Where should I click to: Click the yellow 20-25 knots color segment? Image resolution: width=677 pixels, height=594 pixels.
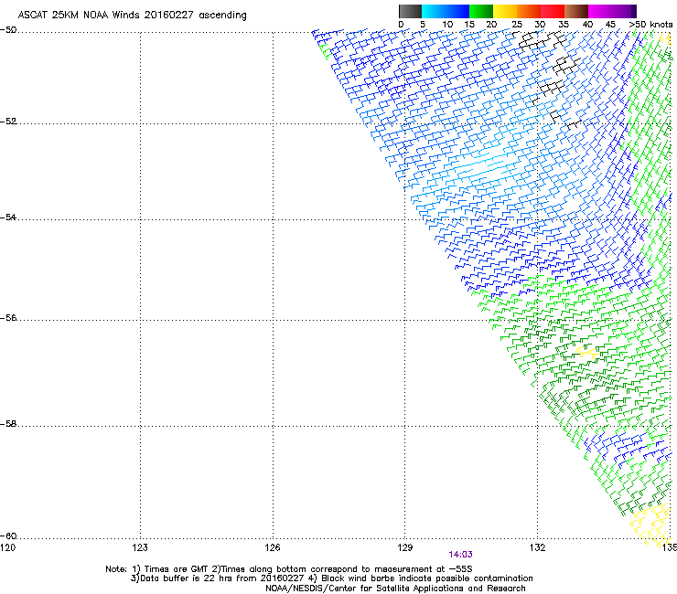pos(505,11)
